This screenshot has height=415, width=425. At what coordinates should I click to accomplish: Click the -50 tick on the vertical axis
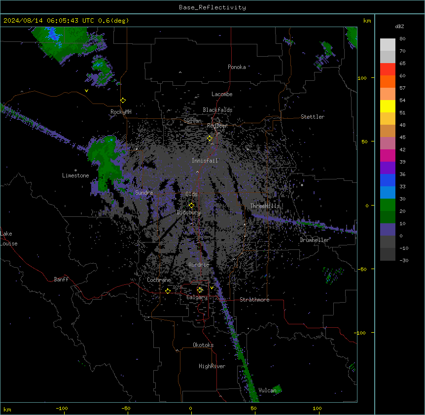pyautogui.click(x=362, y=269)
